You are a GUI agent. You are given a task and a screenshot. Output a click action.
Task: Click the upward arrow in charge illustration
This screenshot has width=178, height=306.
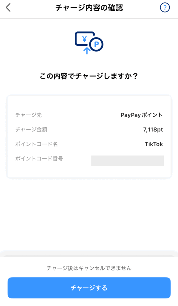pos(87,51)
